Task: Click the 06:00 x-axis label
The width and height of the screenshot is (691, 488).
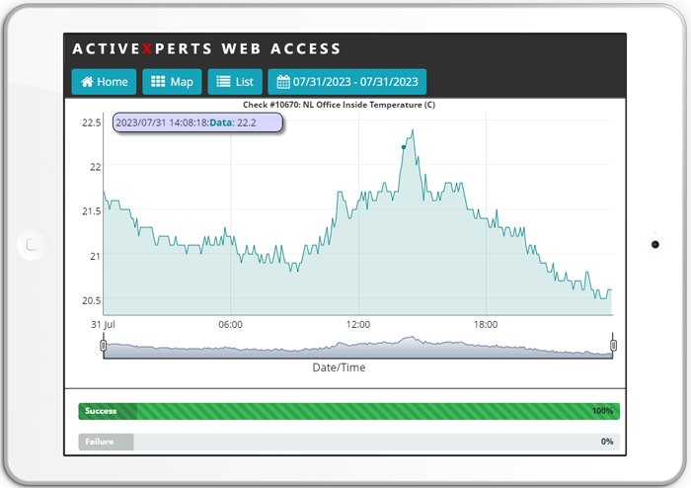Action: point(230,324)
